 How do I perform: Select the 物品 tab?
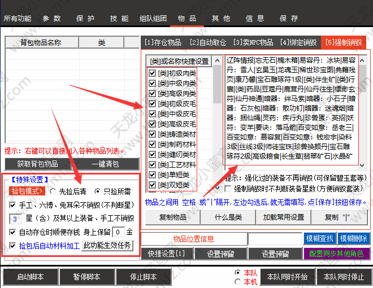click(187, 18)
